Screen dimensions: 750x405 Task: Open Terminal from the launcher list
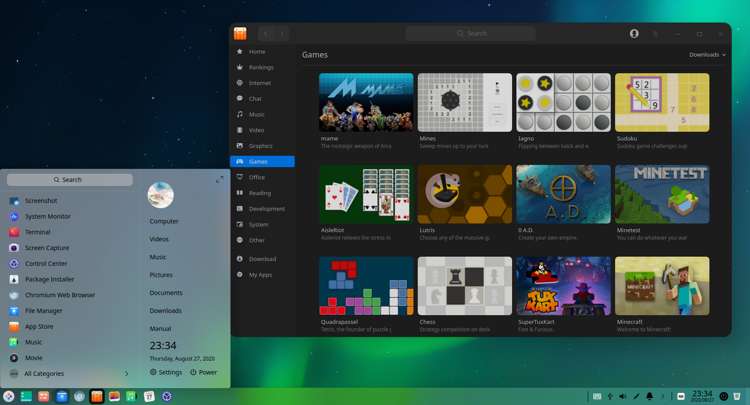point(70,232)
